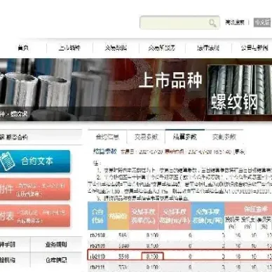
Task: Click the 合约代码 column header
Action: tap(97, 216)
